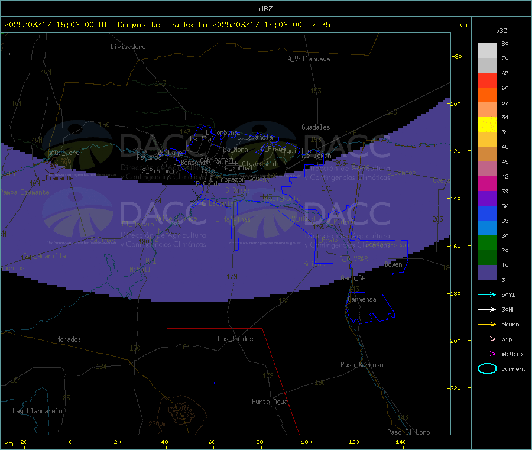
Task: Click the 'Paso_Barroso' map label
Action: [x=362, y=365]
